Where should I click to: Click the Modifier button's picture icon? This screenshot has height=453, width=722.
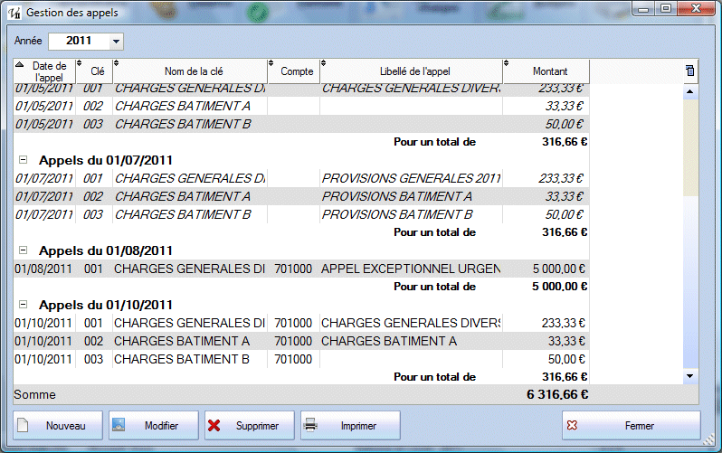tap(119, 425)
